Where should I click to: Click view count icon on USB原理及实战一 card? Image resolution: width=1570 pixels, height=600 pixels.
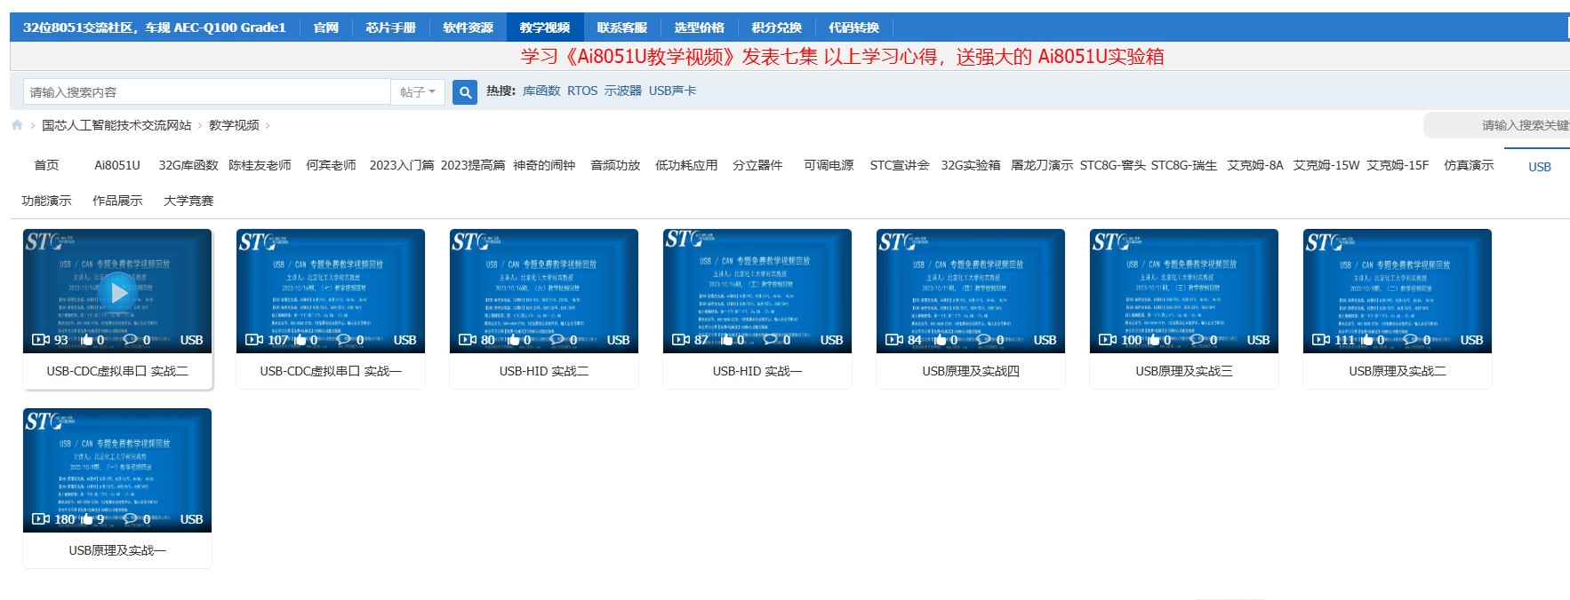(x=41, y=519)
